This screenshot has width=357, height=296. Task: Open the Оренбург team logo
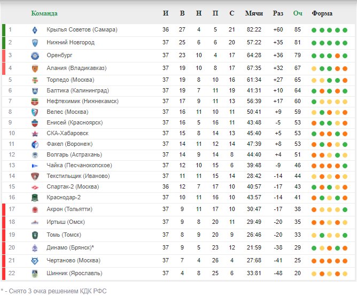35,56
